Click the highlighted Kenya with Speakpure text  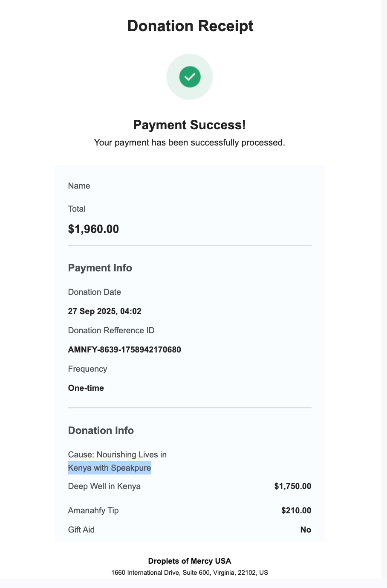tap(110, 468)
